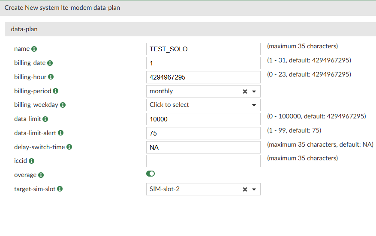Click the data-limit-alert info icon
376x236 pixels.
point(60,133)
